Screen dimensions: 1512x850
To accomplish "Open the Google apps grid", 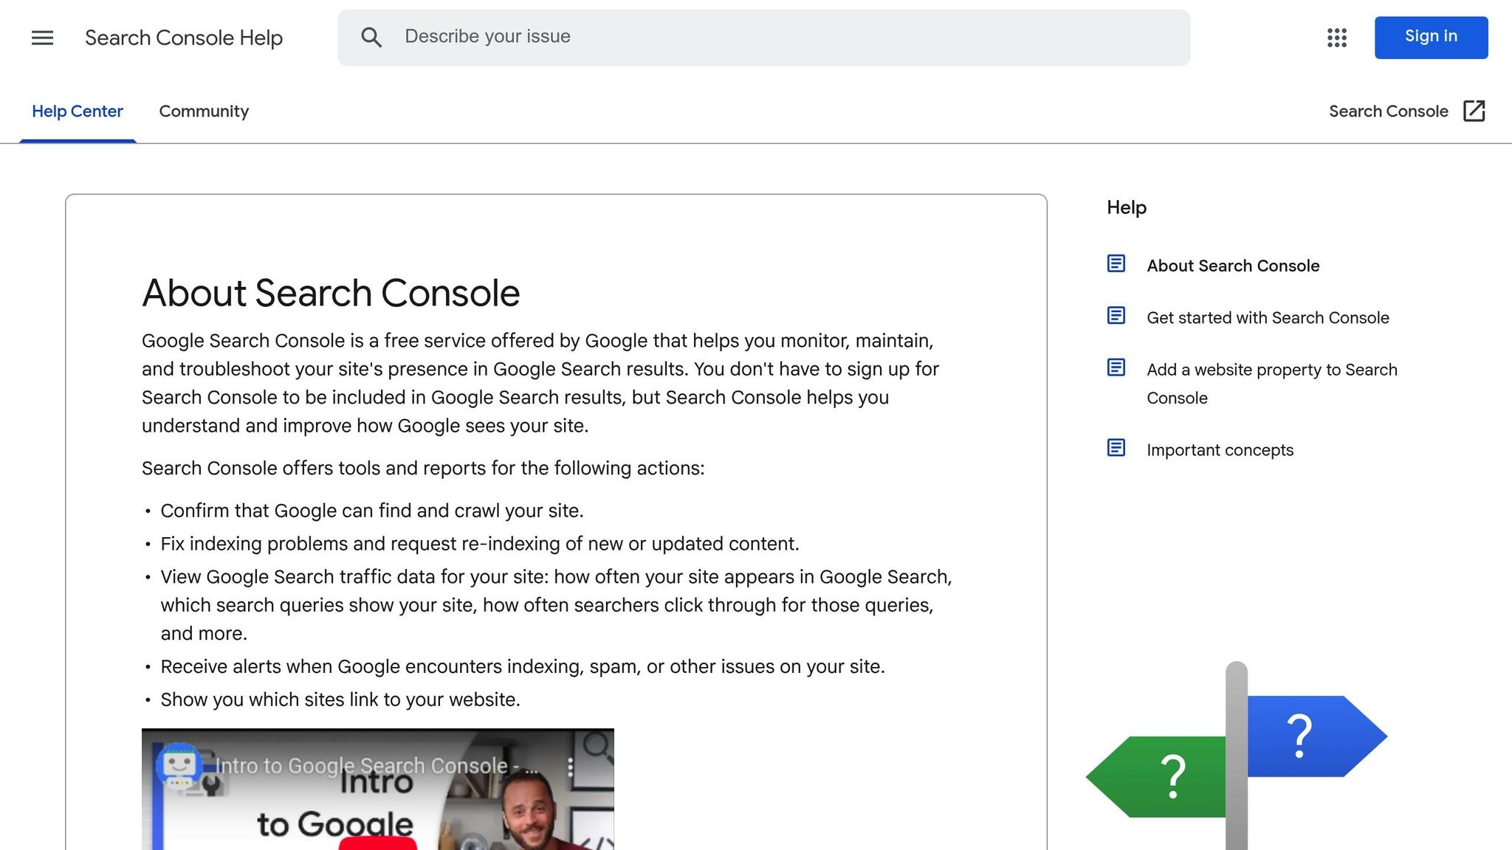I will [1336, 38].
